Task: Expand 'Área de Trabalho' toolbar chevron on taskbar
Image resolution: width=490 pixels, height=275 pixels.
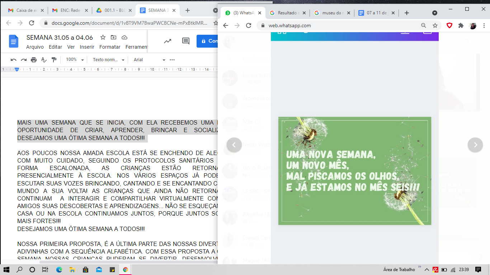Action: pyautogui.click(x=419, y=267)
